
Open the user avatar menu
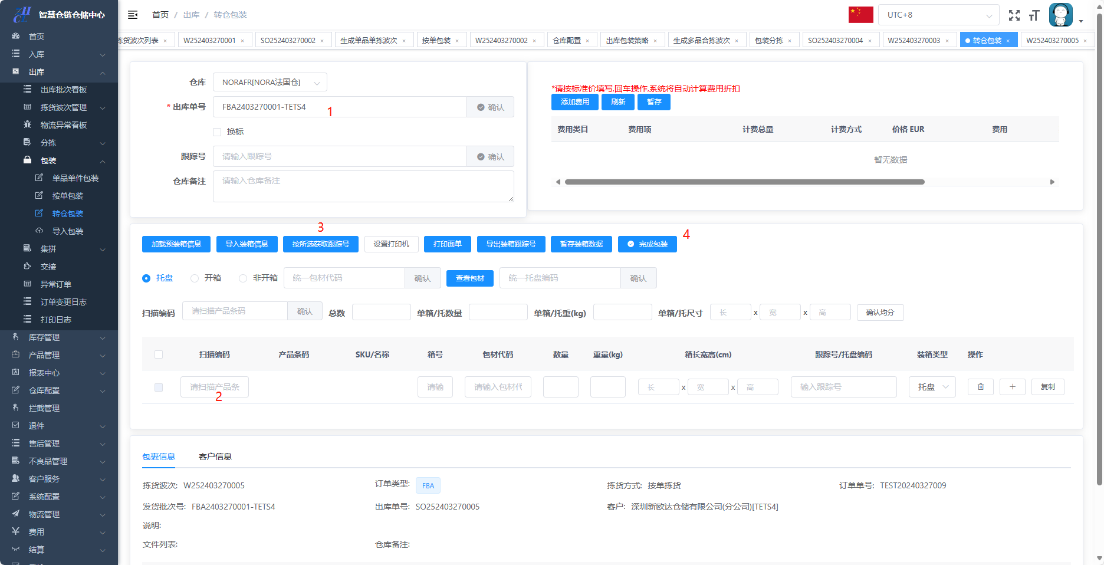[1060, 15]
